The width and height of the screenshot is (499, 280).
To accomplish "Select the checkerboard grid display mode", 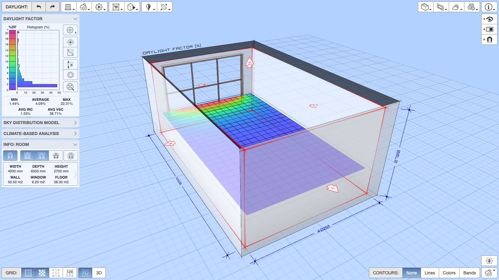I will click(42, 273).
